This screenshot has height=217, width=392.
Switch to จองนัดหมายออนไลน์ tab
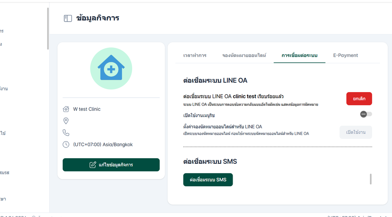tap(244, 55)
